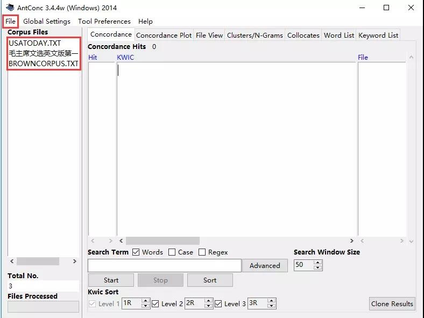
Task: Click the Files Processed progress bar
Action: 43,307
